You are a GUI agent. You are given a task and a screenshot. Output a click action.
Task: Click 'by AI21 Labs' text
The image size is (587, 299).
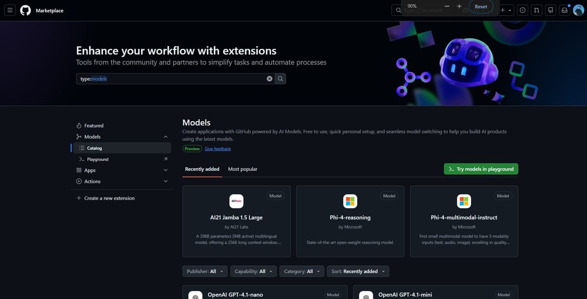[x=236, y=227]
